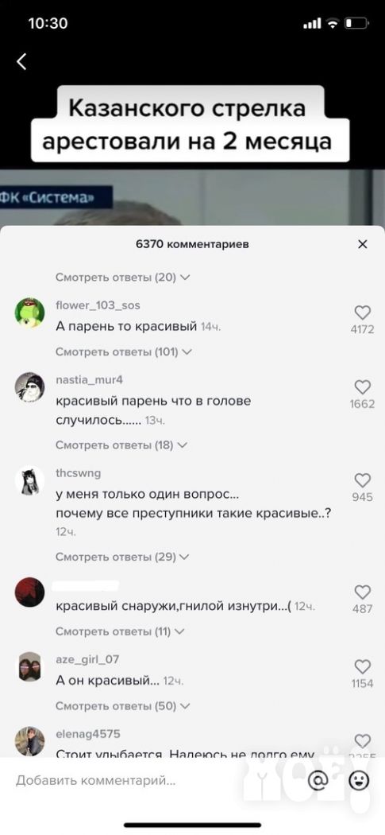Expand the 18 replies under nastia_mur4
This screenshot has width=385, height=835.
point(121,445)
